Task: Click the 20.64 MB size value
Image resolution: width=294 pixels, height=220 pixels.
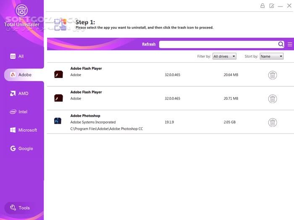Action: tap(231, 75)
